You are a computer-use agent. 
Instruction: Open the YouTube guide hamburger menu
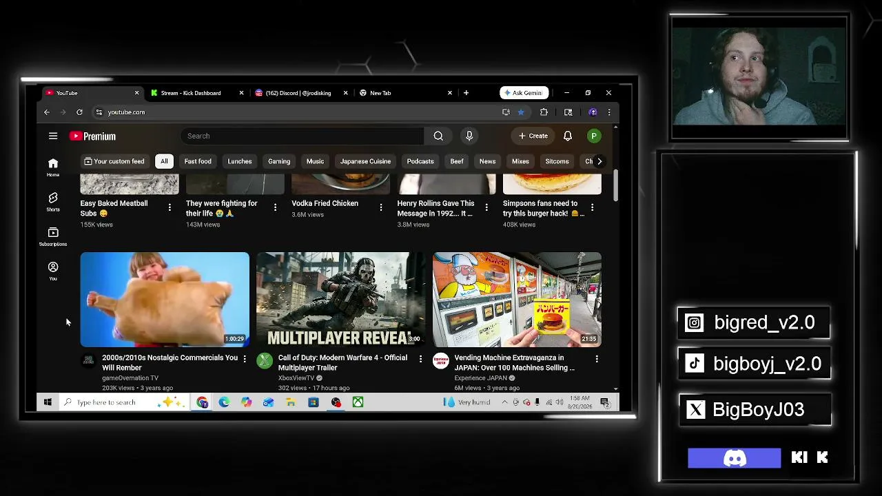point(53,136)
